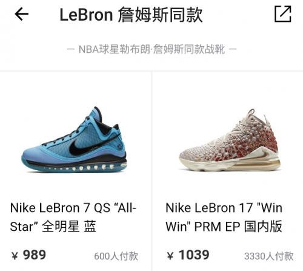Click the ¥1039 price
This screenshot has height=271, width=303.
point(188,255)
